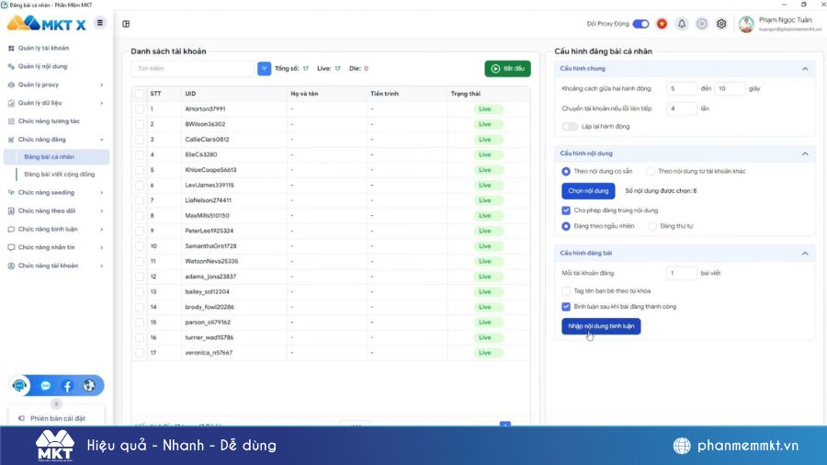Click the green Bắt đầu button
The height and width of the screenshot is (465, 827).
507,68
